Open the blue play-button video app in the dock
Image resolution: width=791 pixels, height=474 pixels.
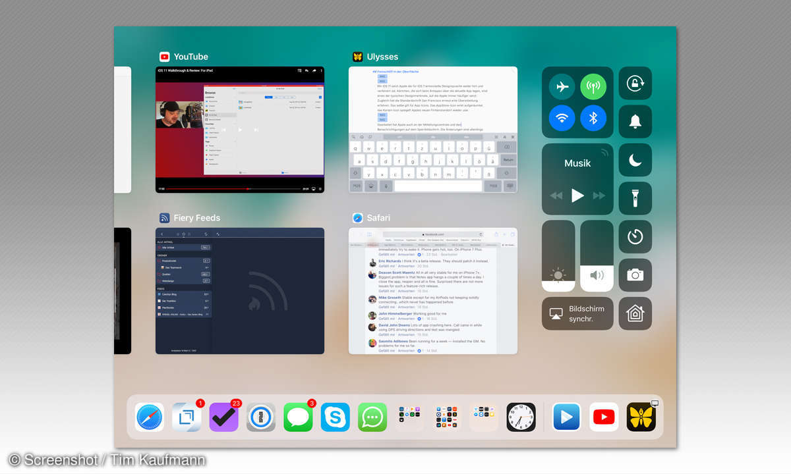pyautogui.click(x=567, y=417)
